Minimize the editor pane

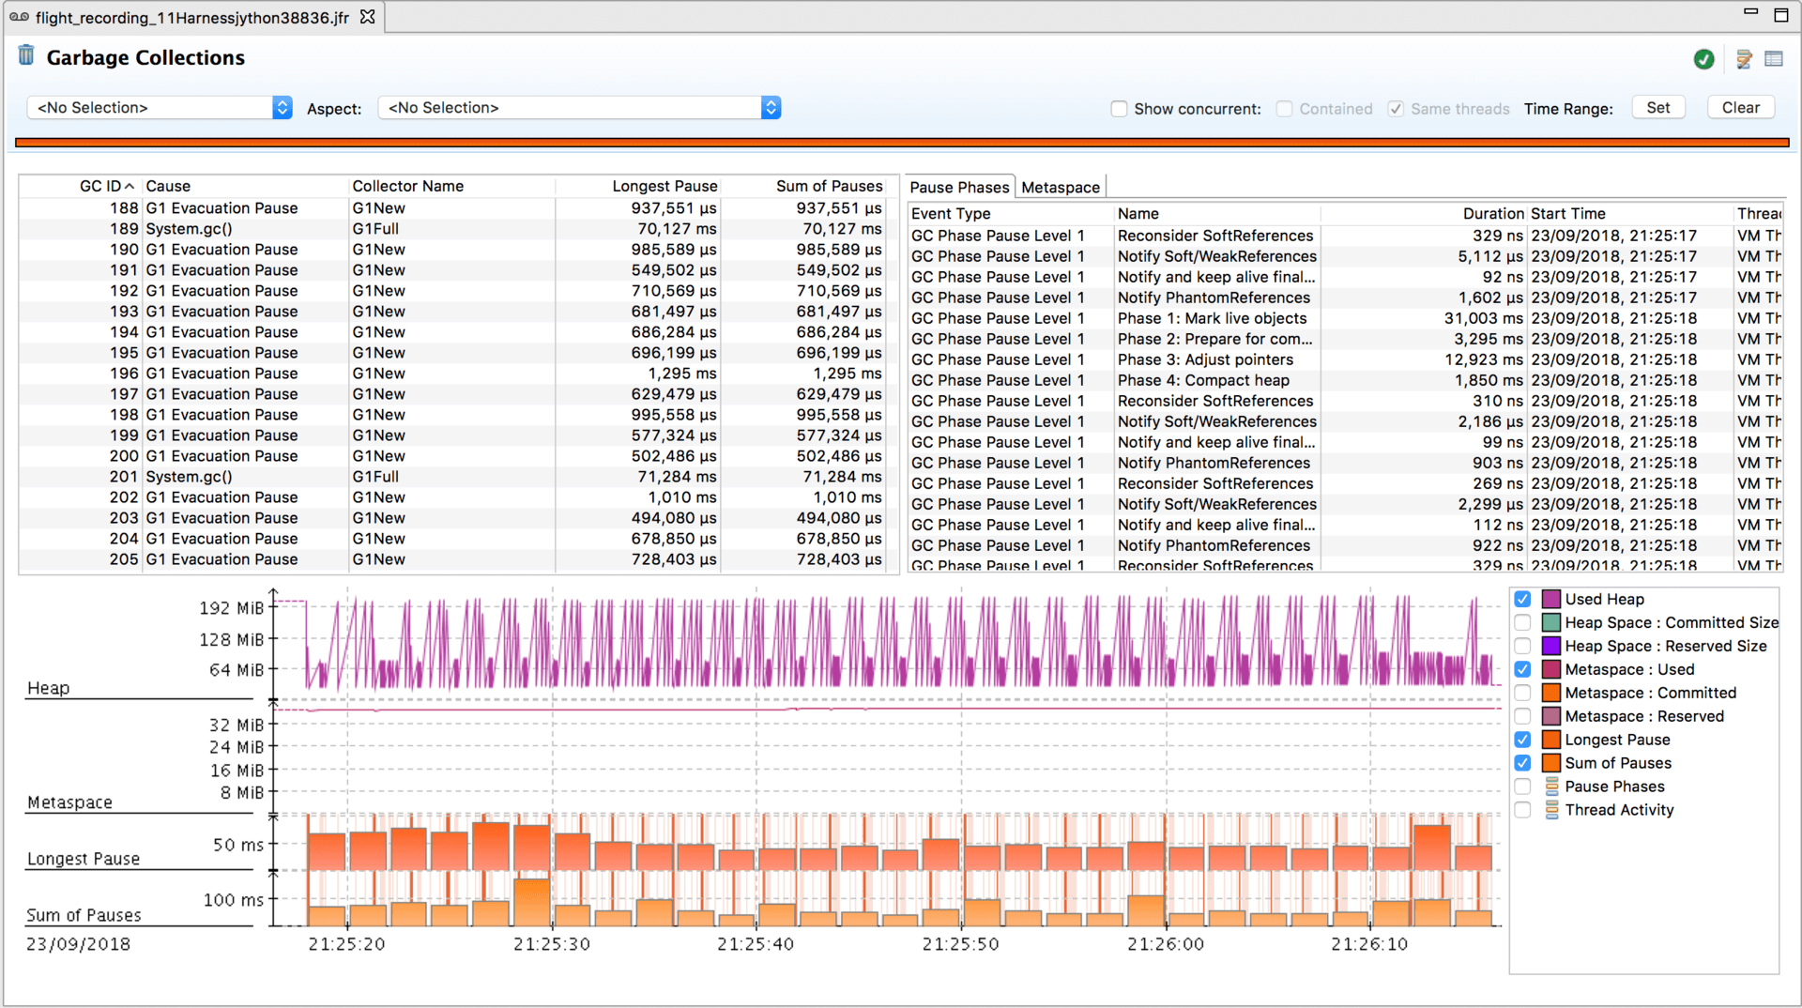coord(1750,12)
